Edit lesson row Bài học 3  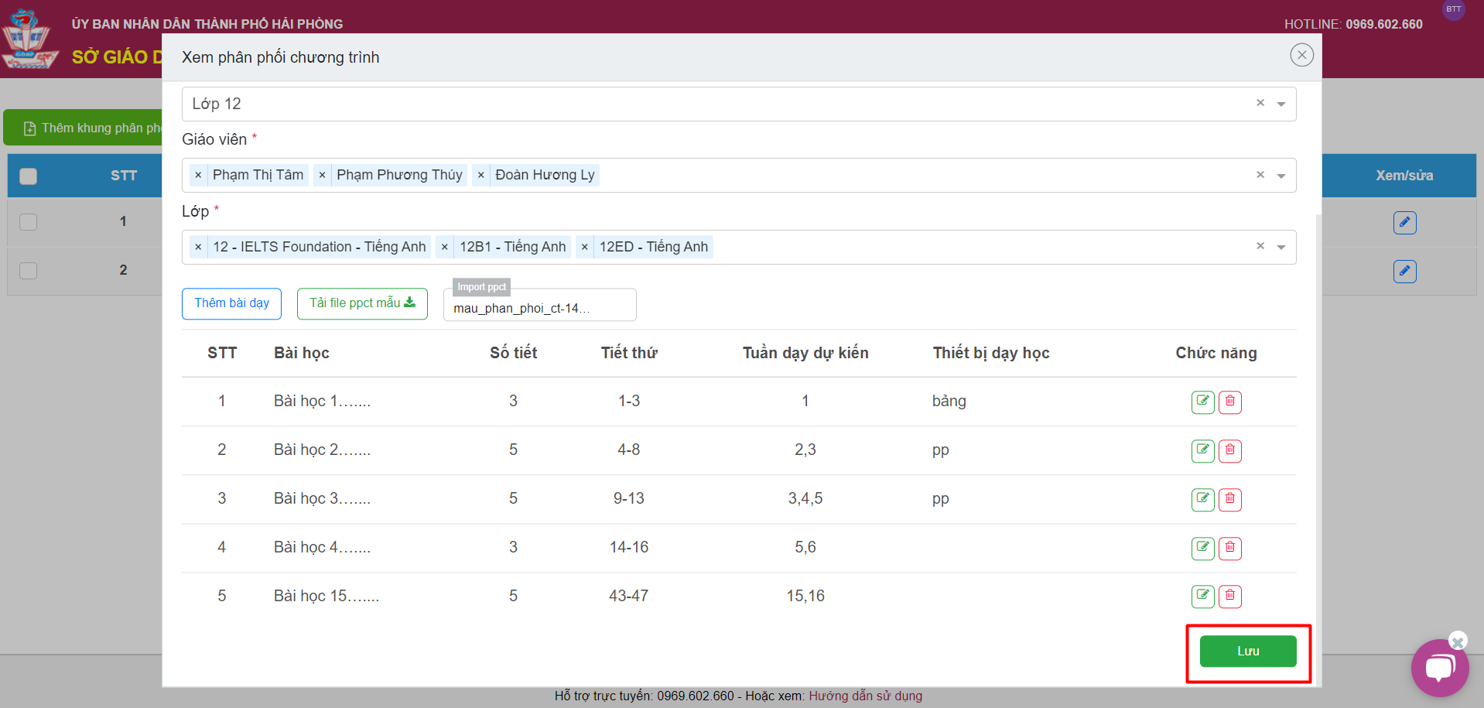pos(1202,499)
